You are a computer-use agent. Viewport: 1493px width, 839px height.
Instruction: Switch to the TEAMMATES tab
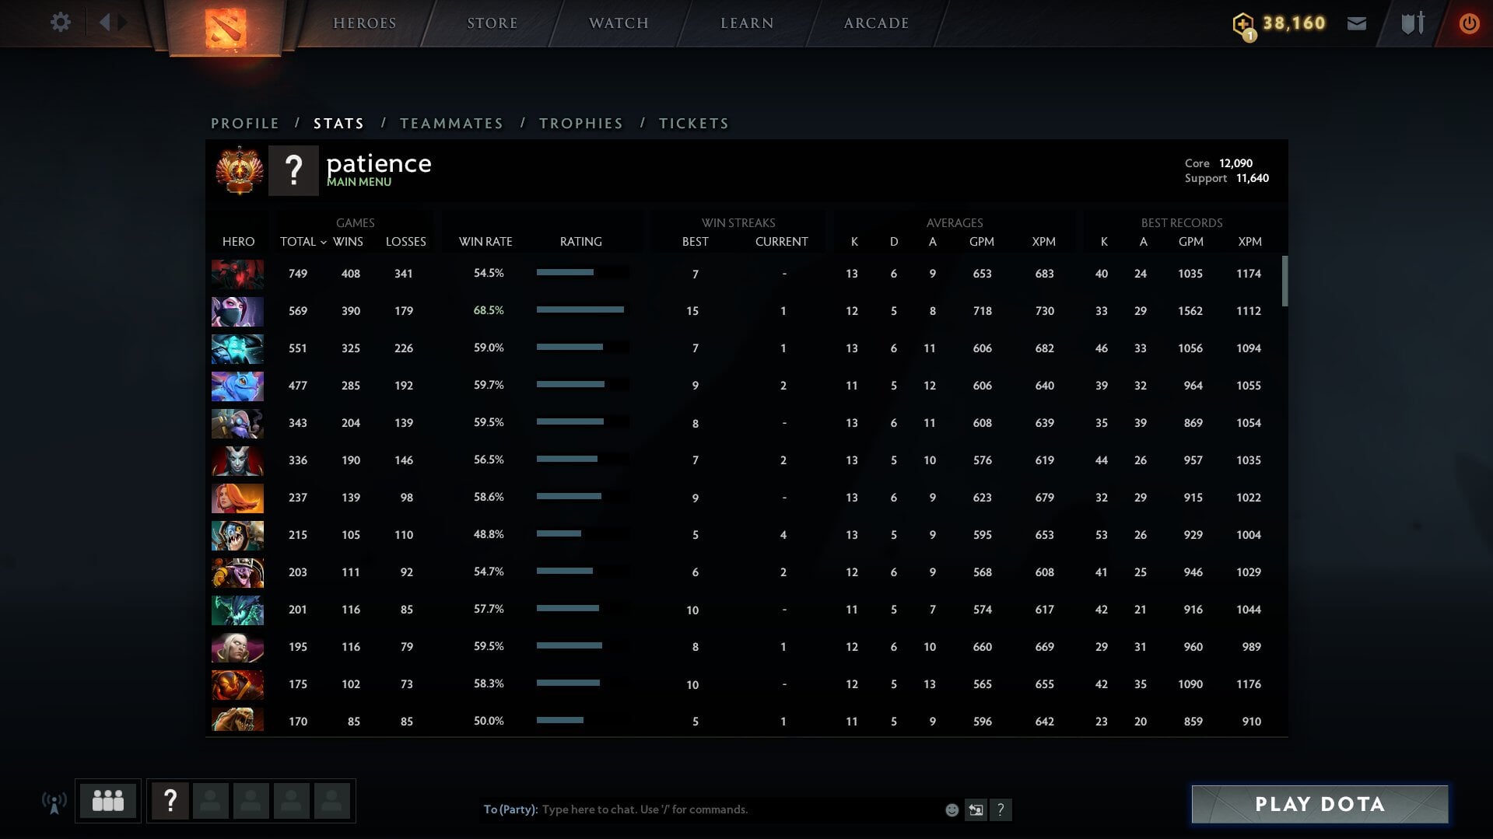451,124
